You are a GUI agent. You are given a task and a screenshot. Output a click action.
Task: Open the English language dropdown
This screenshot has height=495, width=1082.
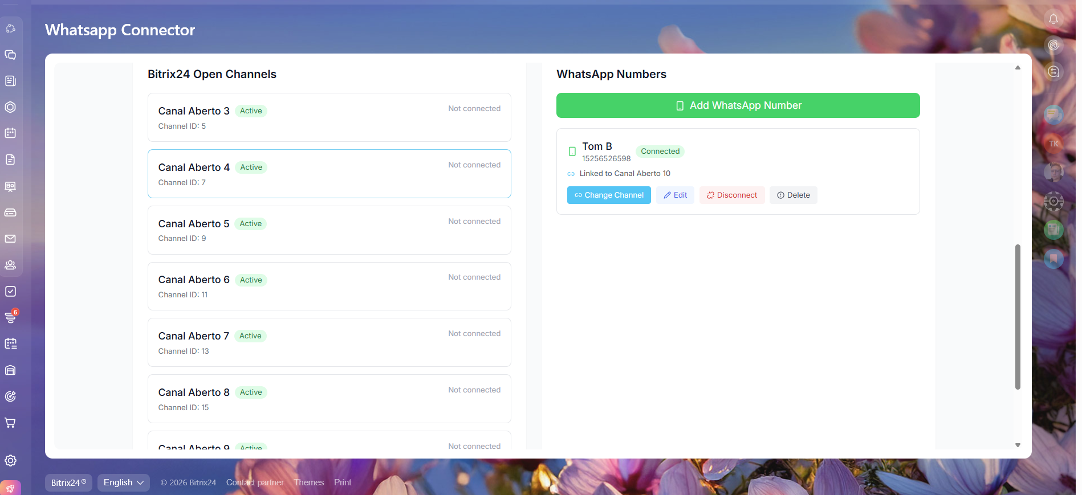(x=123, y=482)
